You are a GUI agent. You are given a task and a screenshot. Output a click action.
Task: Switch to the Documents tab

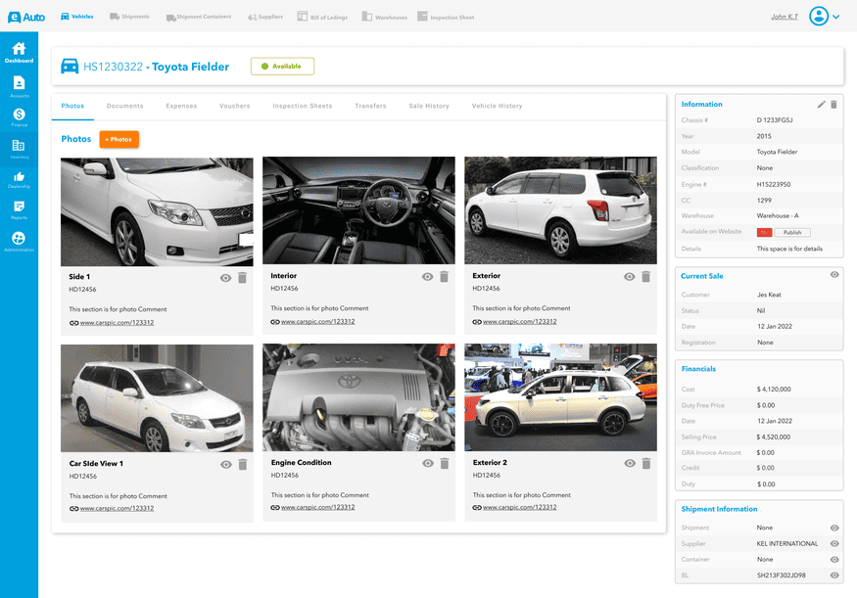124,106
